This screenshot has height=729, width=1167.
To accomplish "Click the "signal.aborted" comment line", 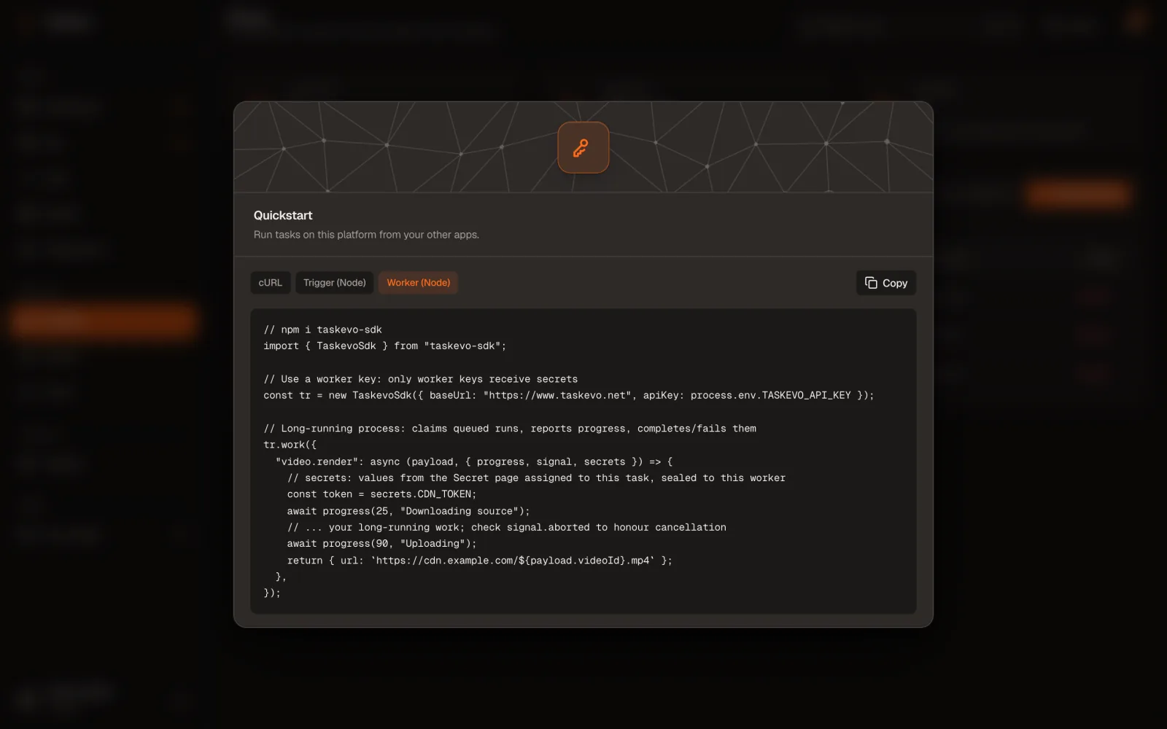I will pos(506,527).
